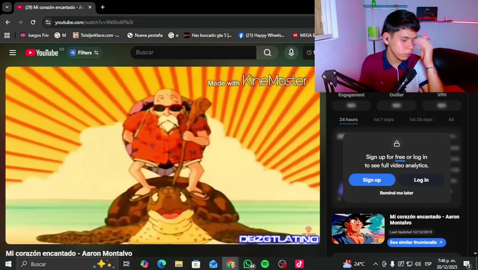Open the Chrome apps grid shortcut
The height and width of the screenshot is (270, 478).
7,35
